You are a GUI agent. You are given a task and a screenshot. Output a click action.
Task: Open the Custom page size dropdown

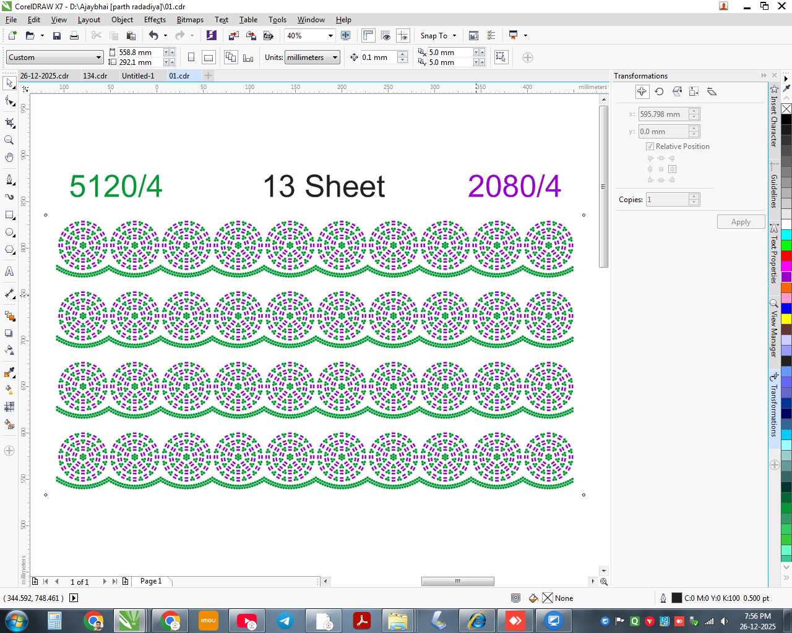click(55, 57)
